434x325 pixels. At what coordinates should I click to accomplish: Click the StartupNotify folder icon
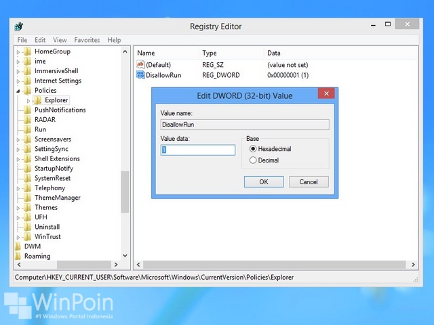pos(27,169)
